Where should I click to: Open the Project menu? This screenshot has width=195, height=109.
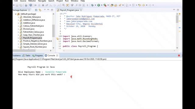click(60, 1)
